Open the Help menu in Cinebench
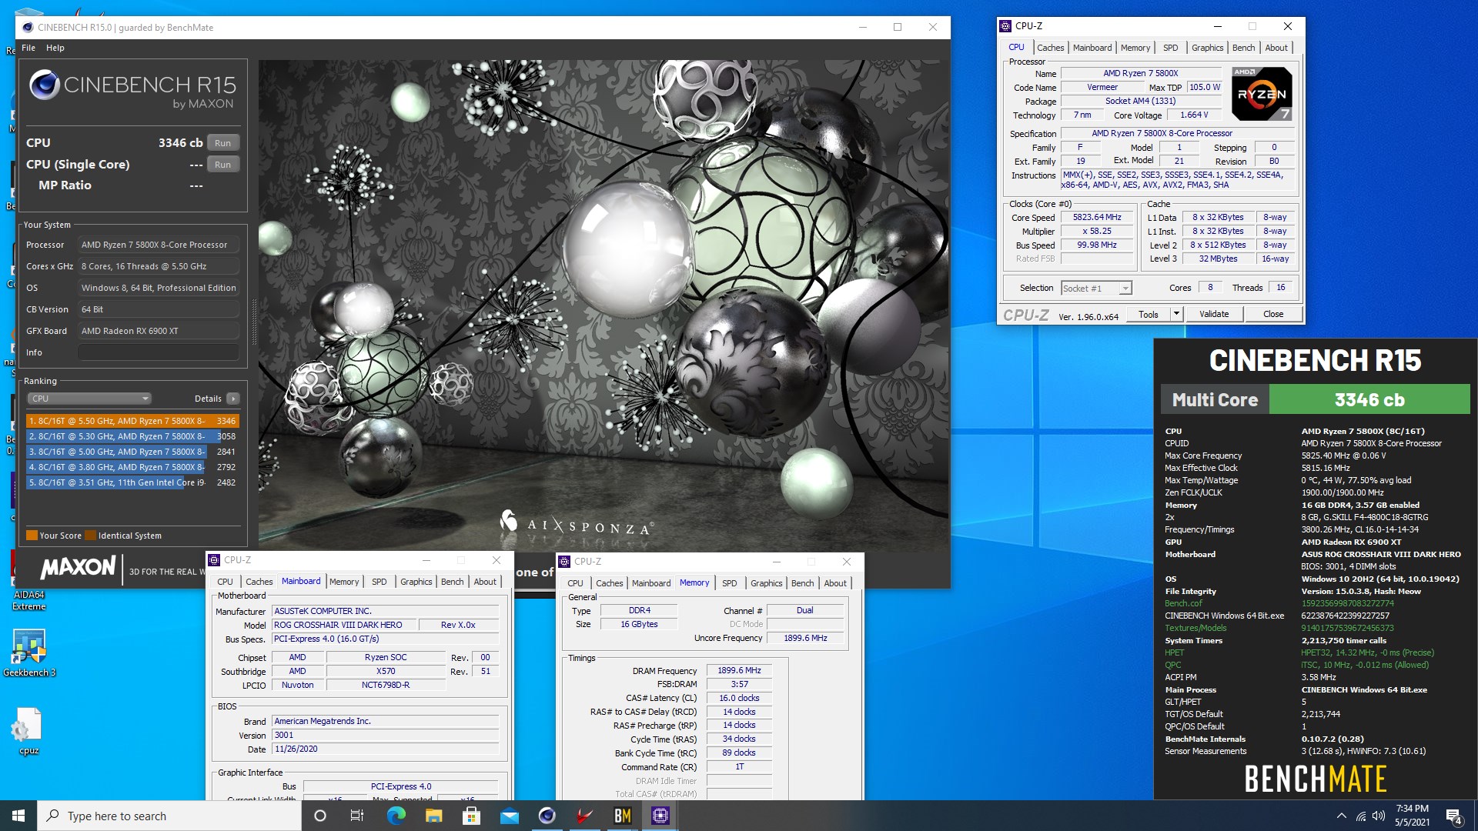This screenshot has width=1478, height=831. point(55,48)
